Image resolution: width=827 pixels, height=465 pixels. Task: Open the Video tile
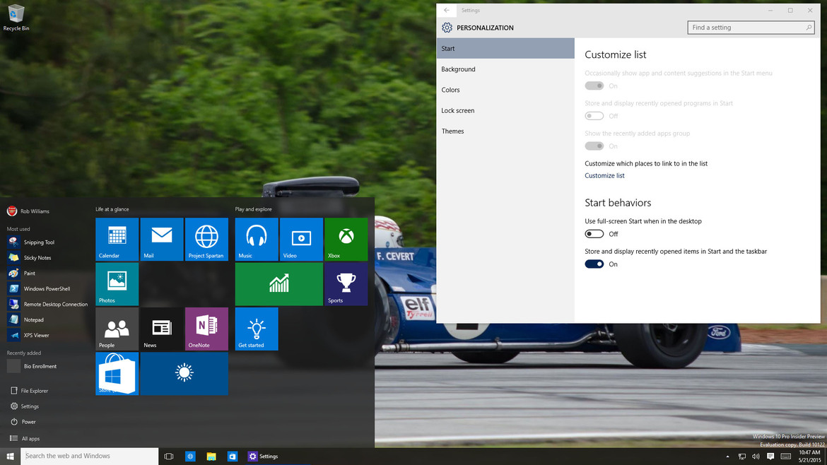tap(301, 240)
